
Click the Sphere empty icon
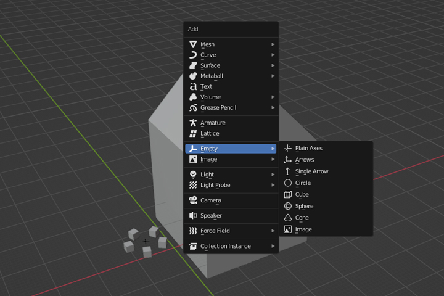pyautogui.click(x=288, y=206)
